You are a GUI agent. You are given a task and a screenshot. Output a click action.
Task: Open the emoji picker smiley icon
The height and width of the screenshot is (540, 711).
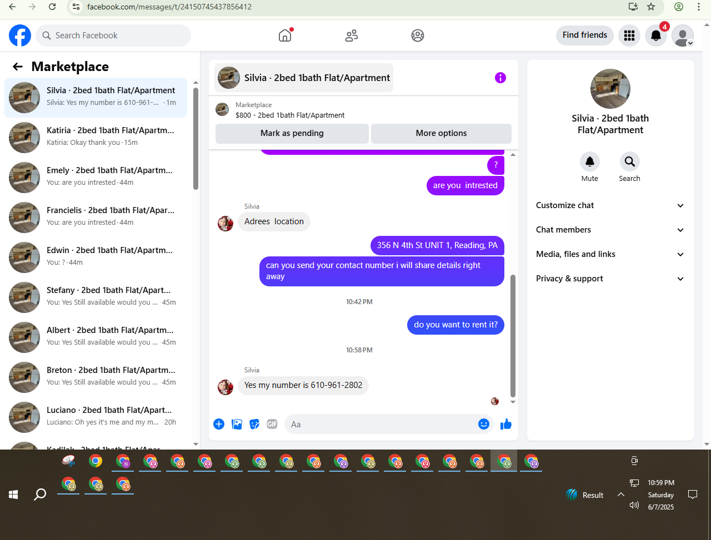point(484,424)
